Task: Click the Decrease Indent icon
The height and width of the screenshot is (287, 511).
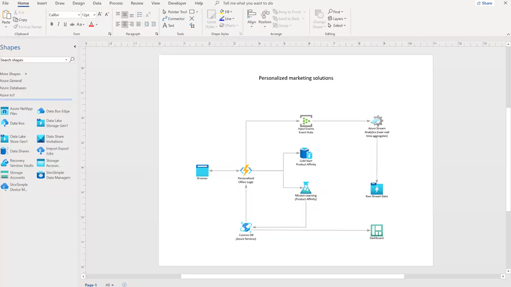Action: (147, 24)
